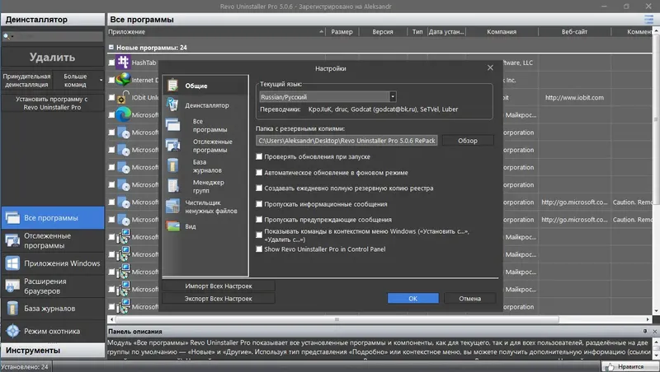Open the General settings clipboard icon
The image size is (660, 372).
coord(172,86)
